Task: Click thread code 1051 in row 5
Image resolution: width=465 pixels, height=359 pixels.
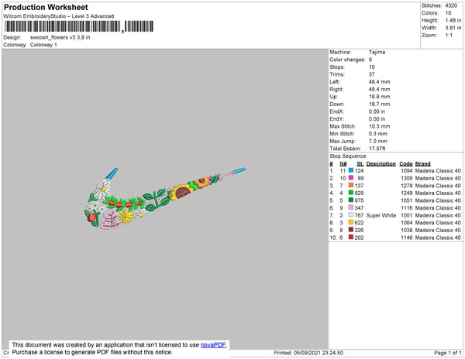Action: click(407, 200)
